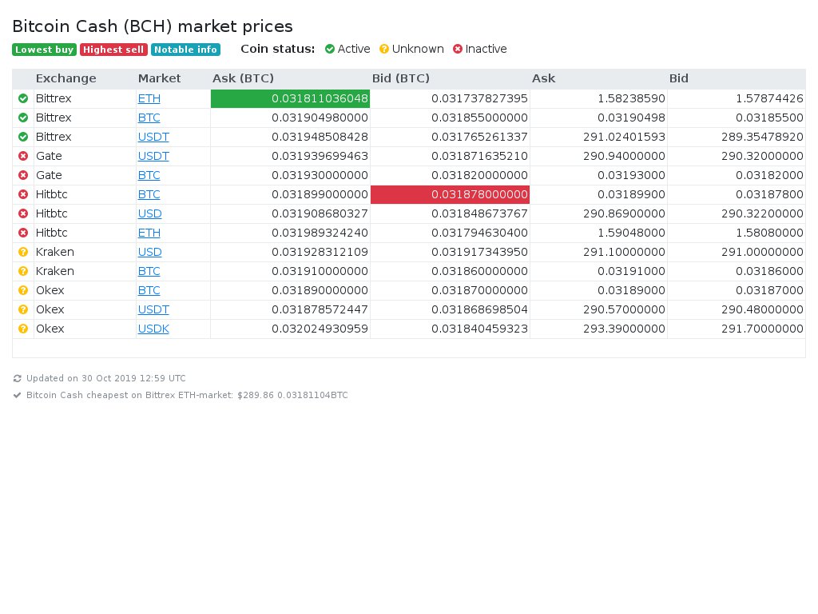
Task: Click the active status icon for Bittrex ETH
Action: tap(23, 98)
